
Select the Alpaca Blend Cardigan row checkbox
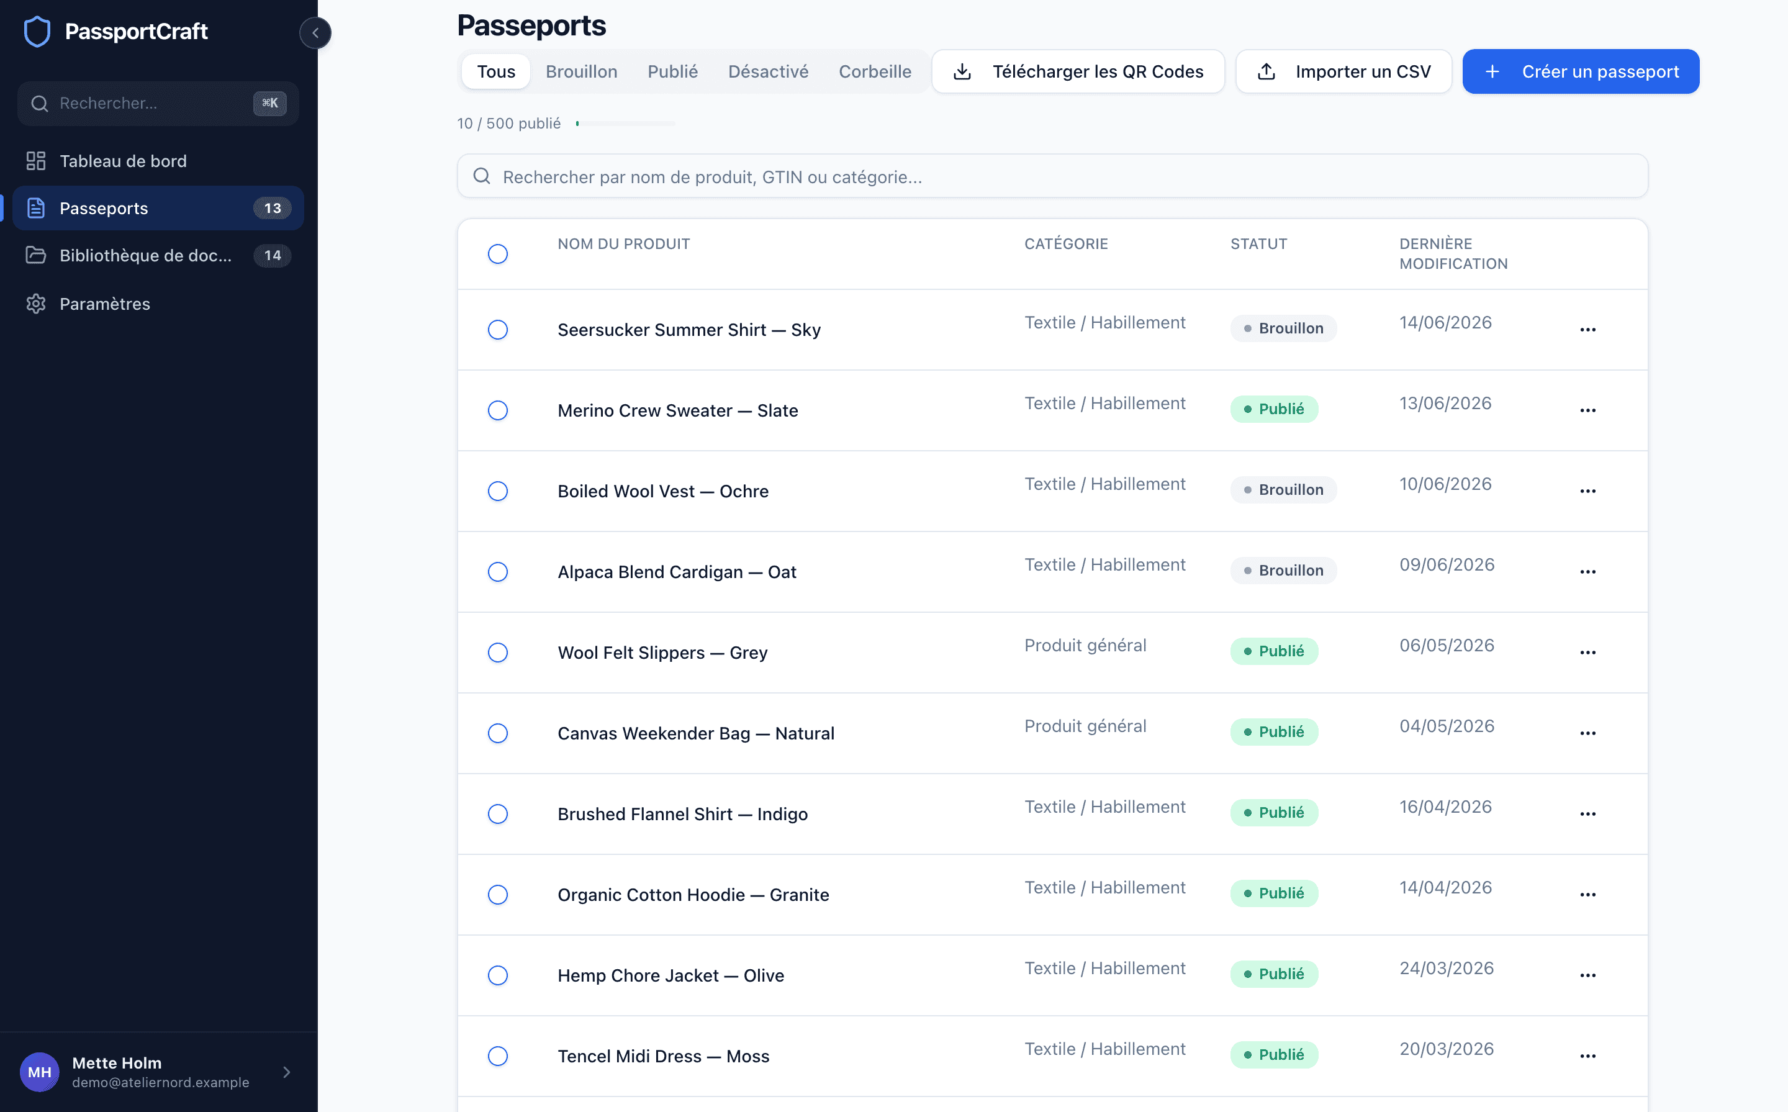(498, 571)
